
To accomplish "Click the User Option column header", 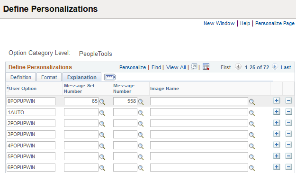I will point(23,89).
